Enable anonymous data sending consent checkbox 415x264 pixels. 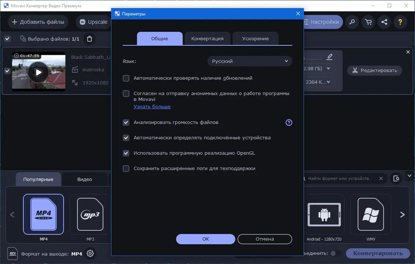pos(126,94)
